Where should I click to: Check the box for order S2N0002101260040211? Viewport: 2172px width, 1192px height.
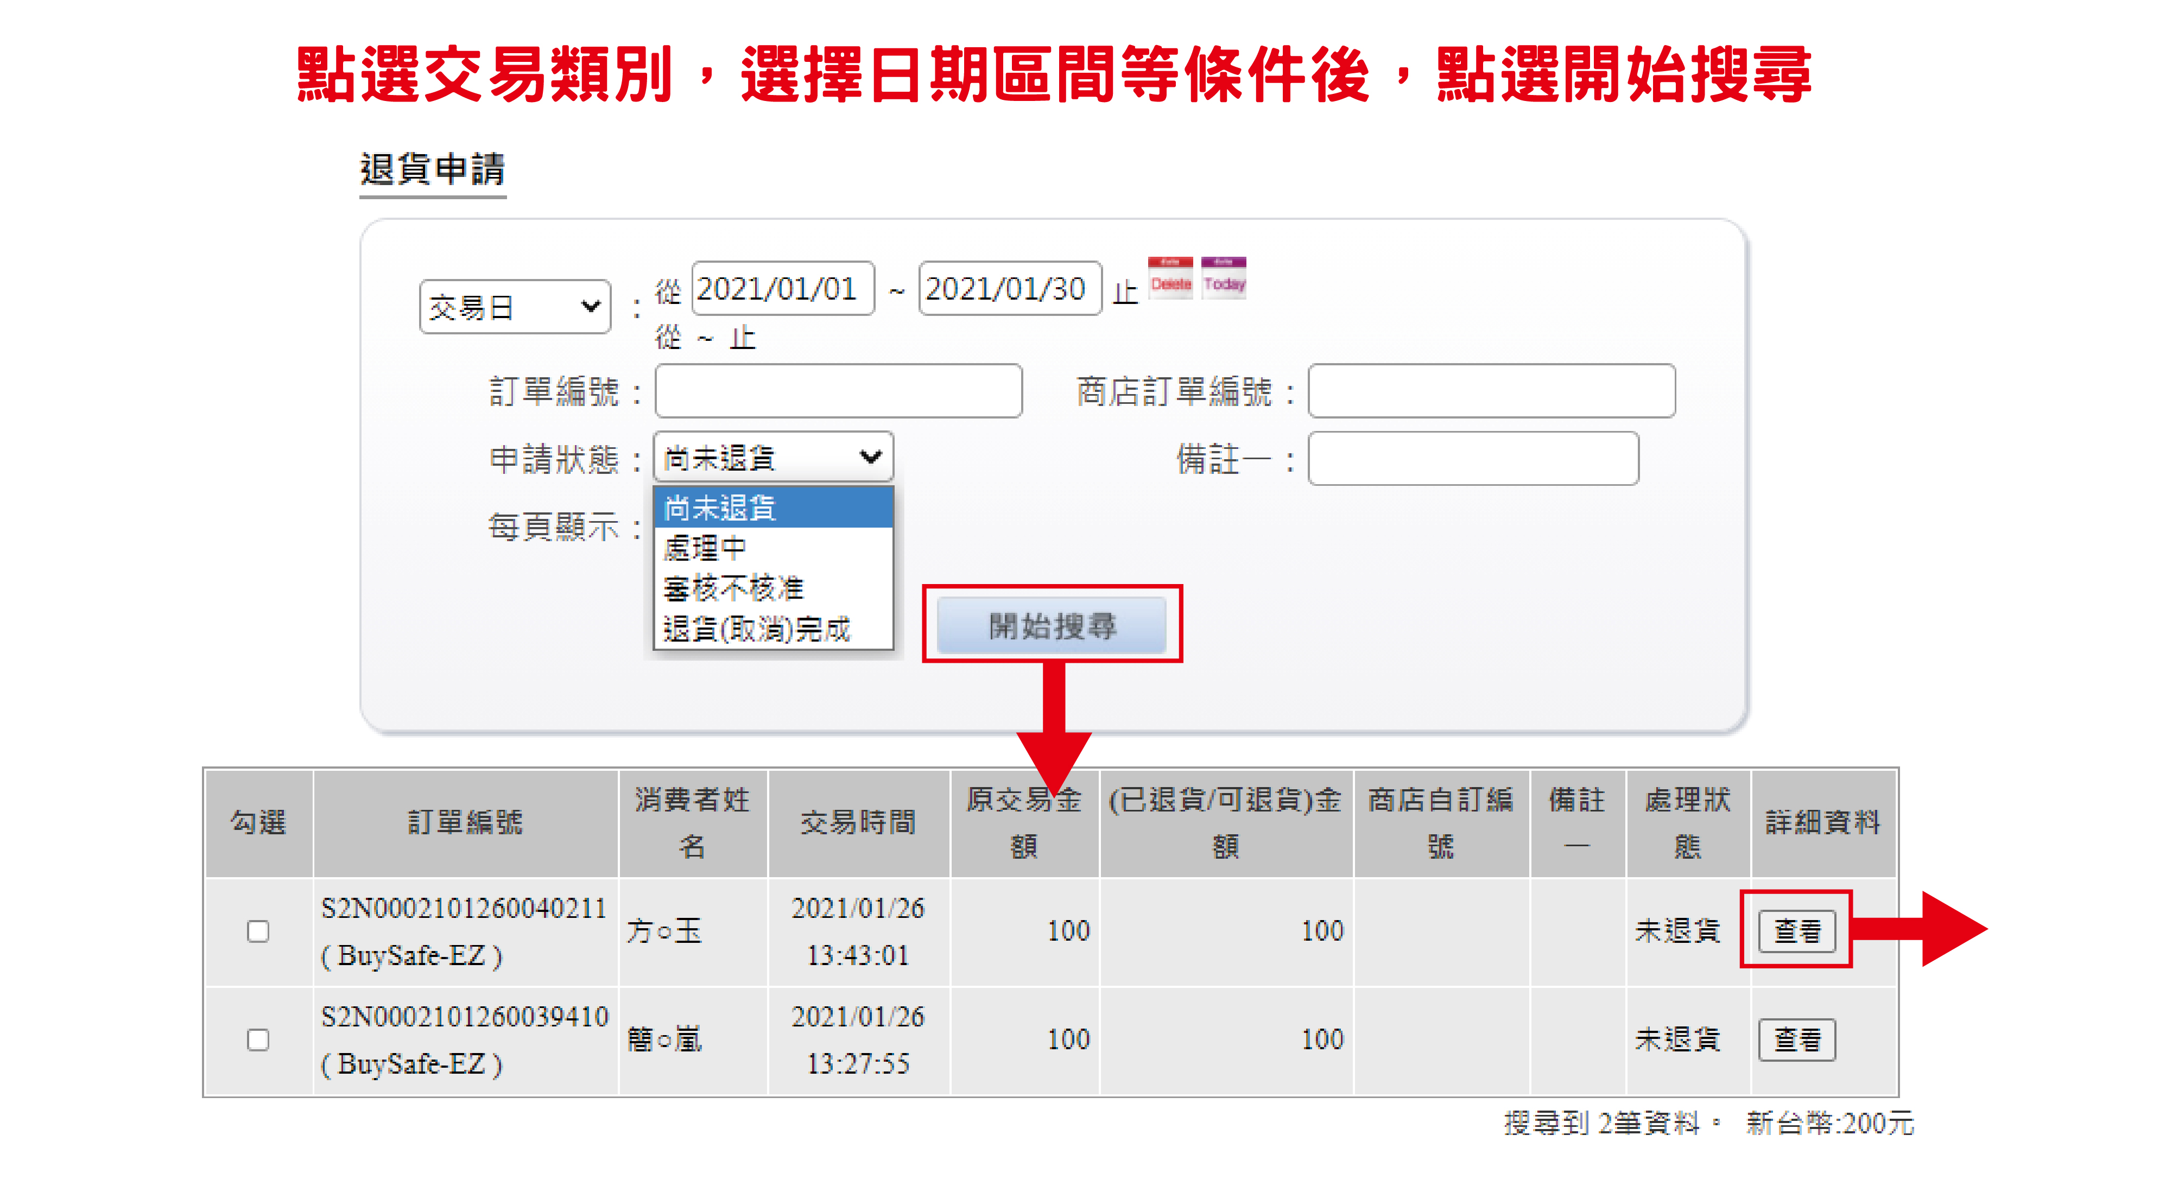point(258,931)
